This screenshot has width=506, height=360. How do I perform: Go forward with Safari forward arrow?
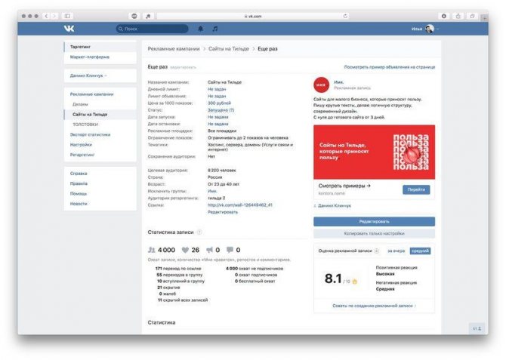54,16
